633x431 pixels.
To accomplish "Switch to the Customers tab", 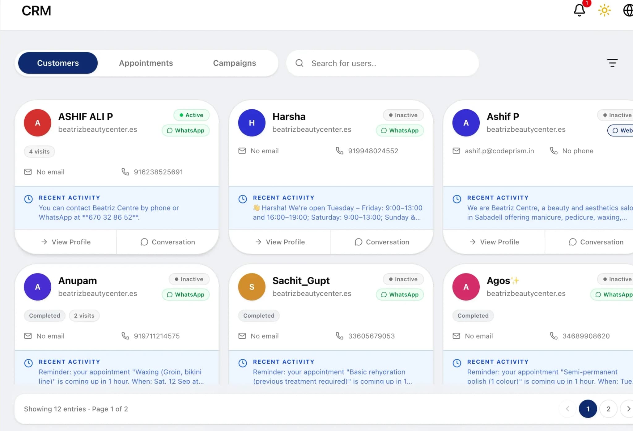I will [58, 63].
